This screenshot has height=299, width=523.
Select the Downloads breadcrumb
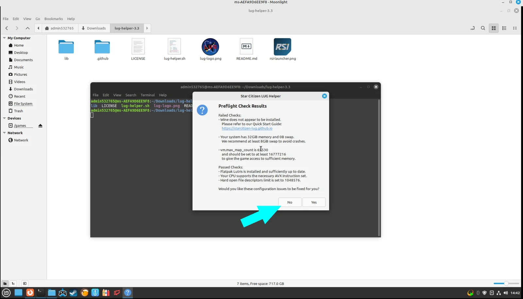pyautogui.click(x=94, y=28)
